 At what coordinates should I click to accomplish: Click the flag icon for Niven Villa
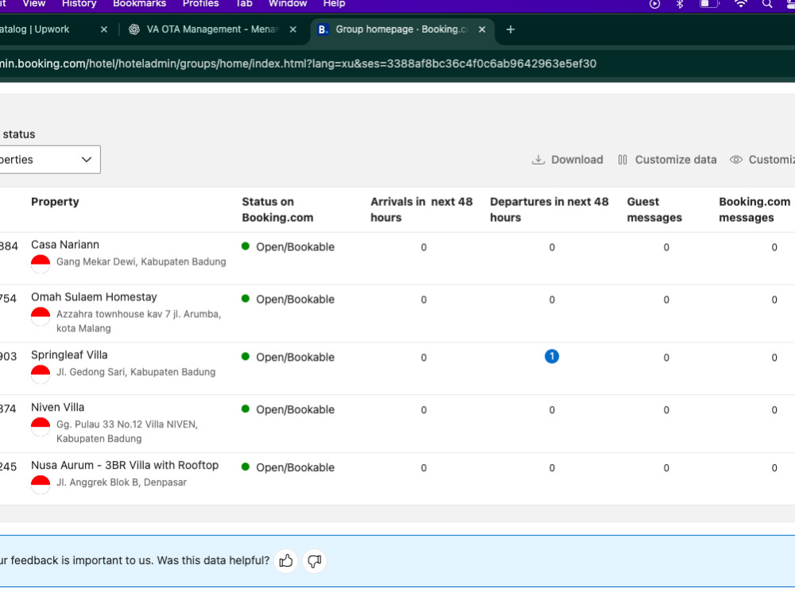pos(41,426)
